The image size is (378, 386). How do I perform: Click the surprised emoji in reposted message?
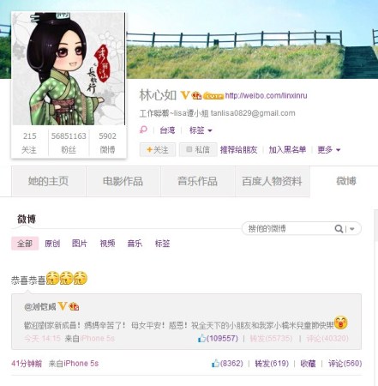click(340, 323)
